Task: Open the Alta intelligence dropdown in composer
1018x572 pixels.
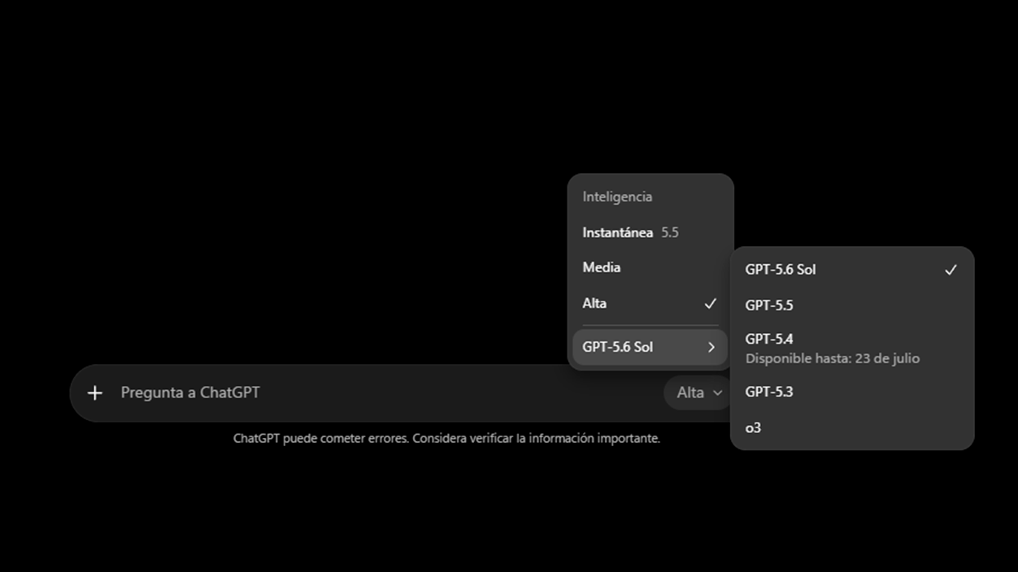Action: pos(698,393)
